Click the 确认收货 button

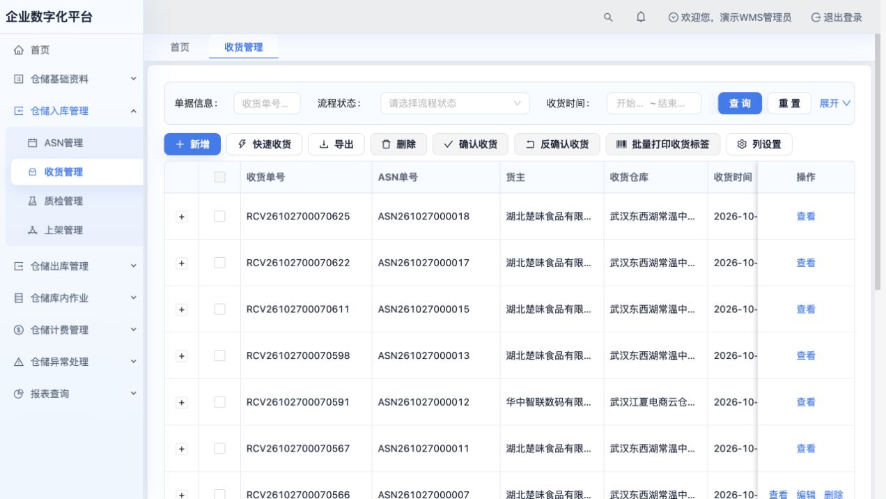point(471,144)
